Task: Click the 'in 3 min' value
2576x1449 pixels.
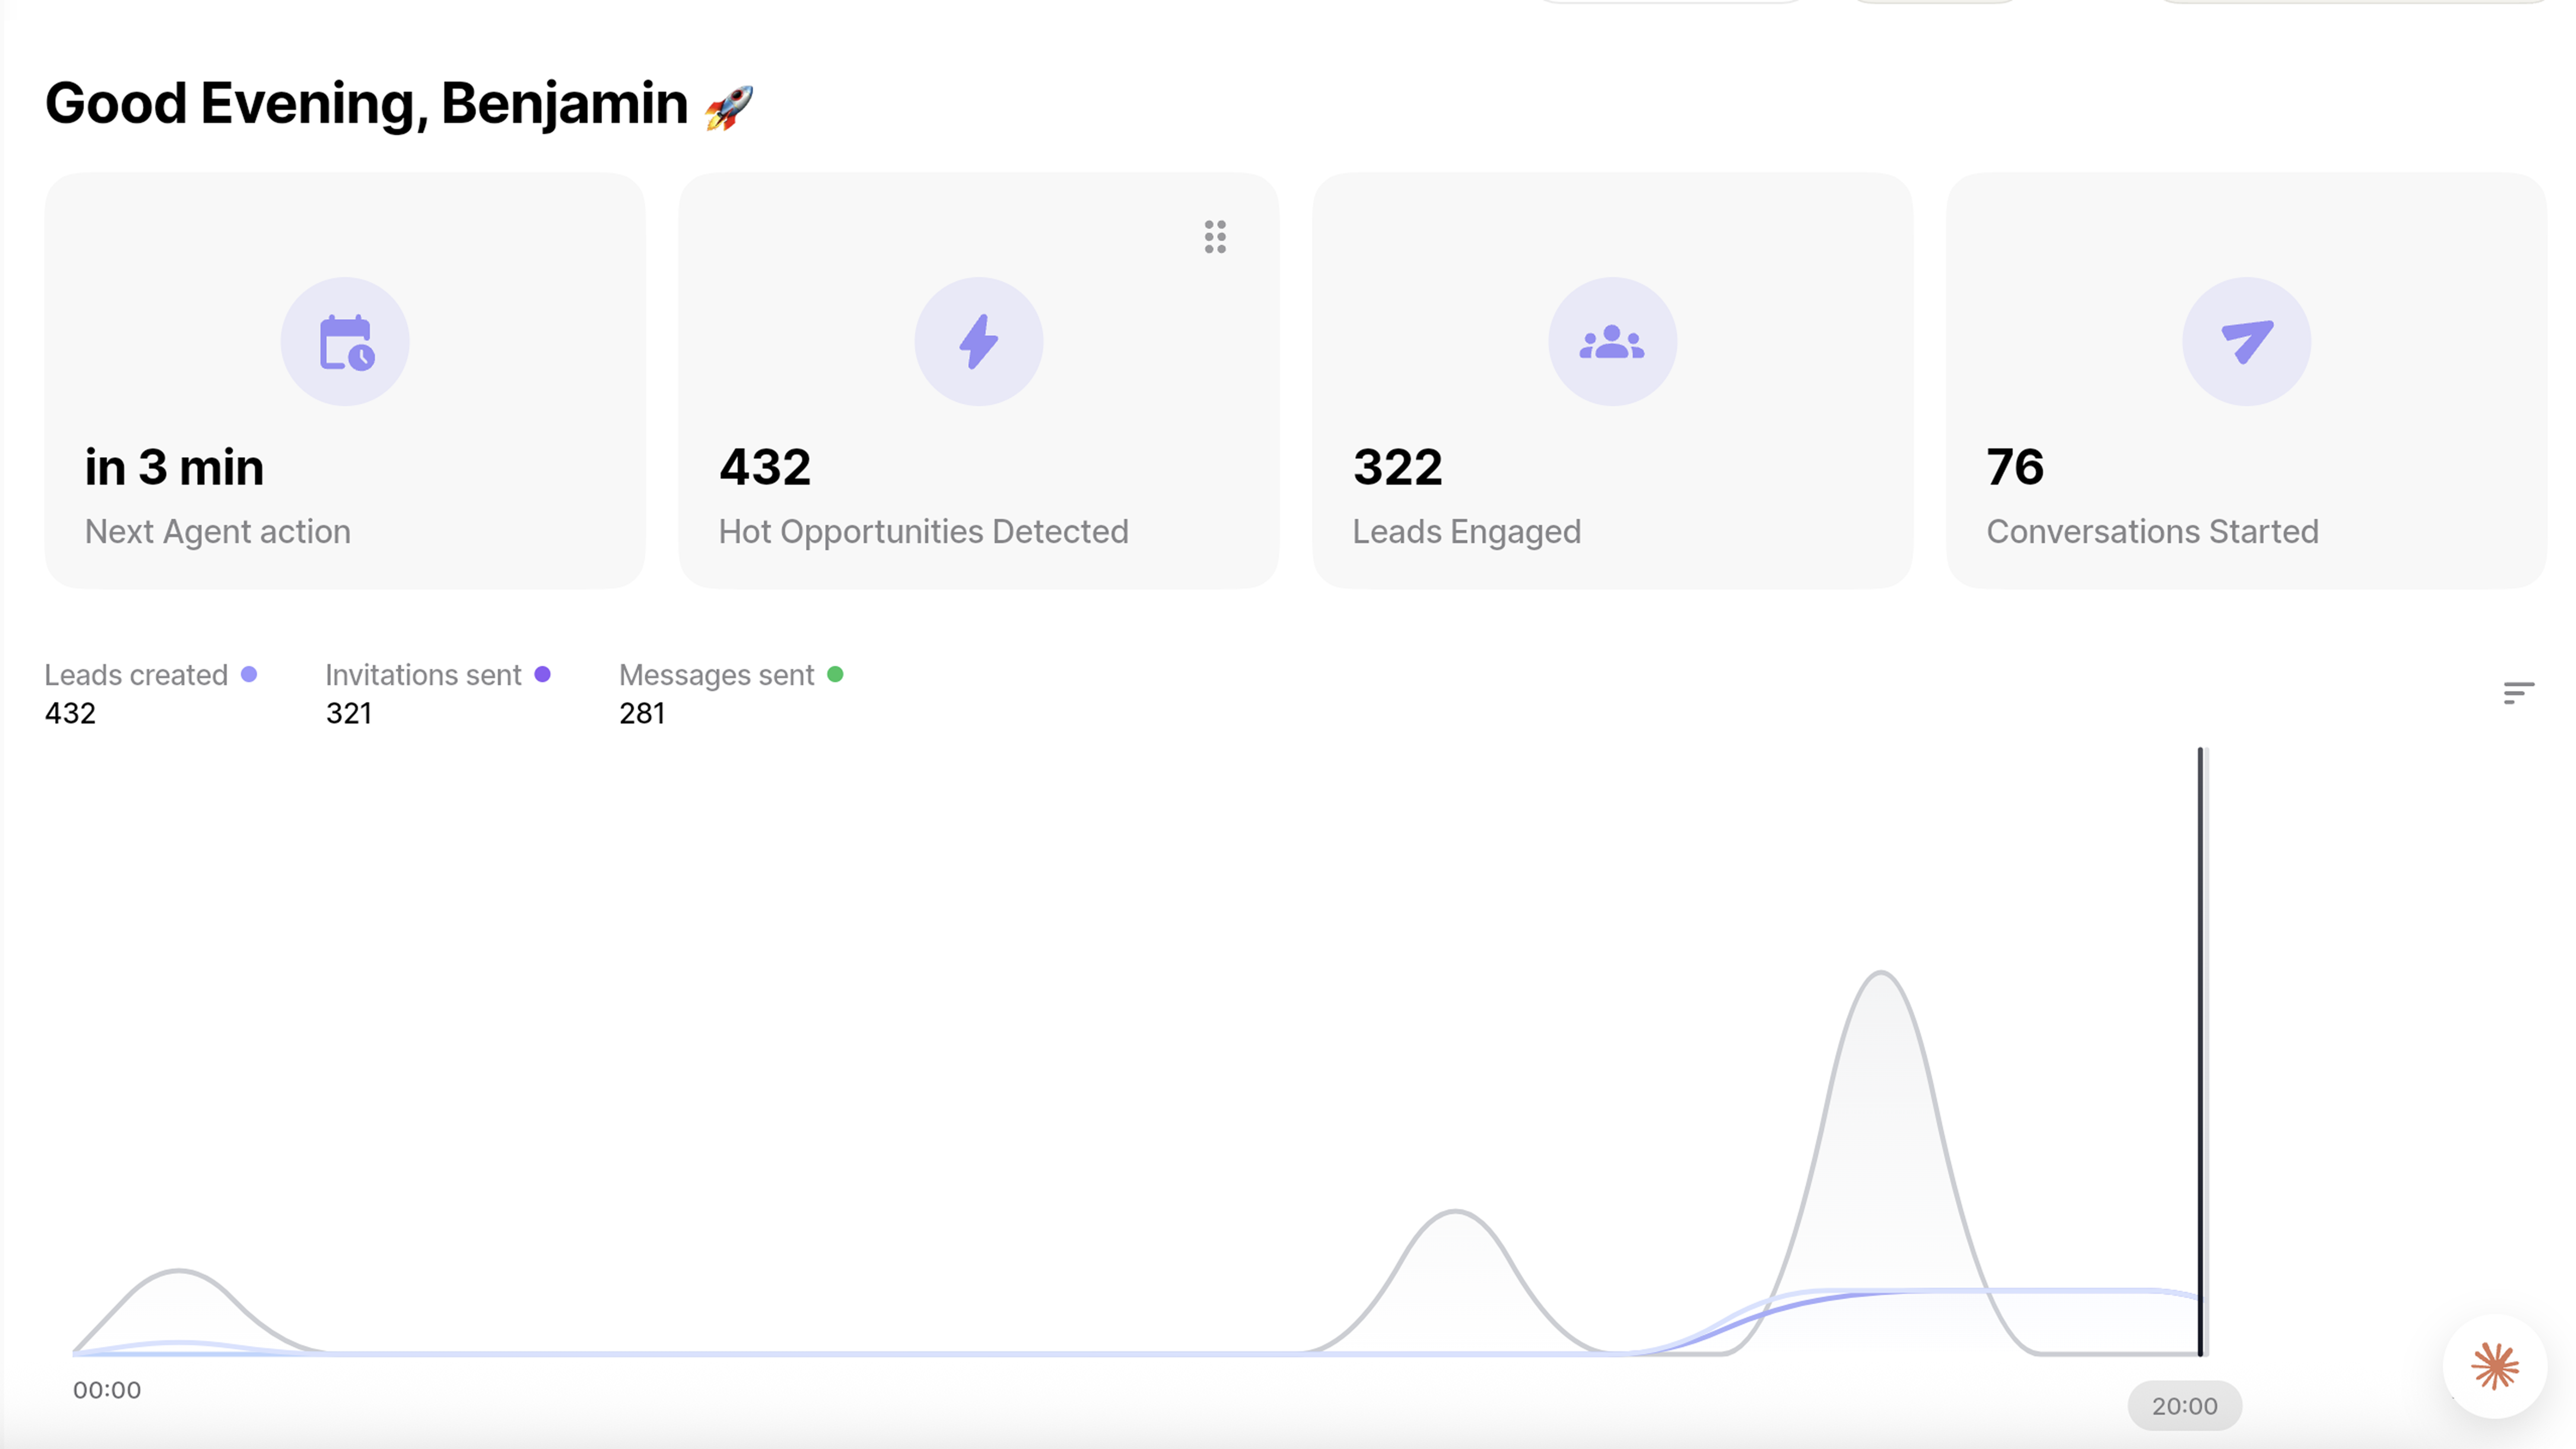Action: pos(174,467)
